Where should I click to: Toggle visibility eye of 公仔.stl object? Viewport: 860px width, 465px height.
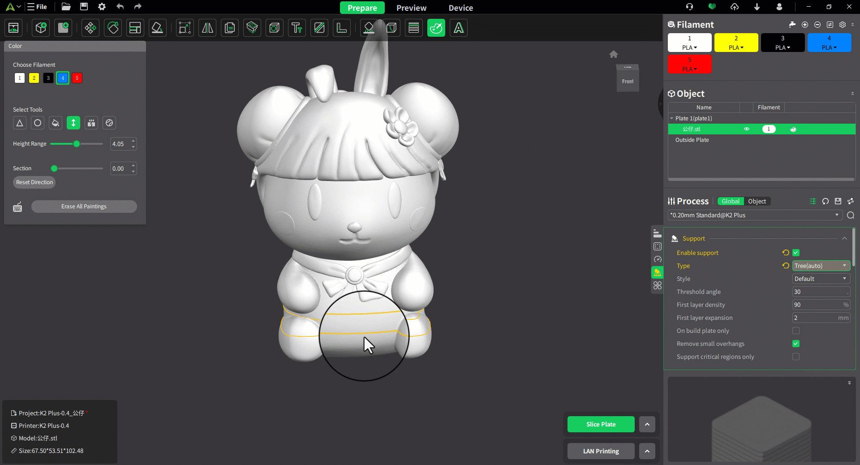[747, 129]
